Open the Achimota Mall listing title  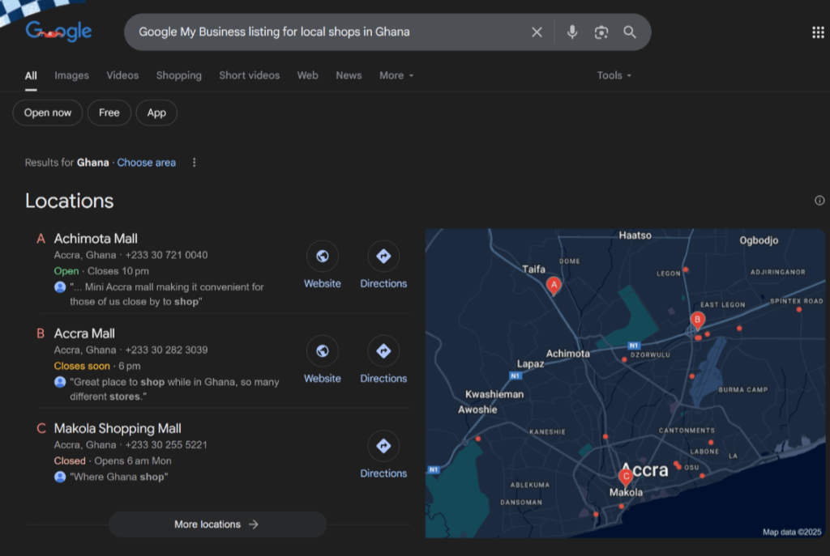pos(96,239)
